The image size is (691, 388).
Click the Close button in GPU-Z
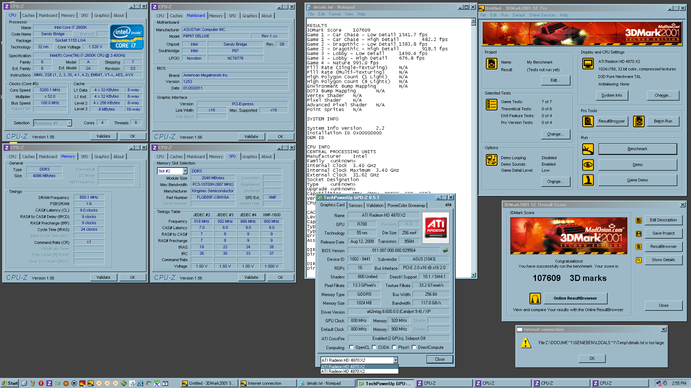pos(440,359)
